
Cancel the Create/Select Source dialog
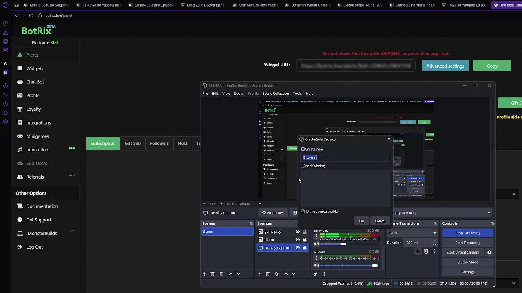pyautogui.click(x=380, y=221)
